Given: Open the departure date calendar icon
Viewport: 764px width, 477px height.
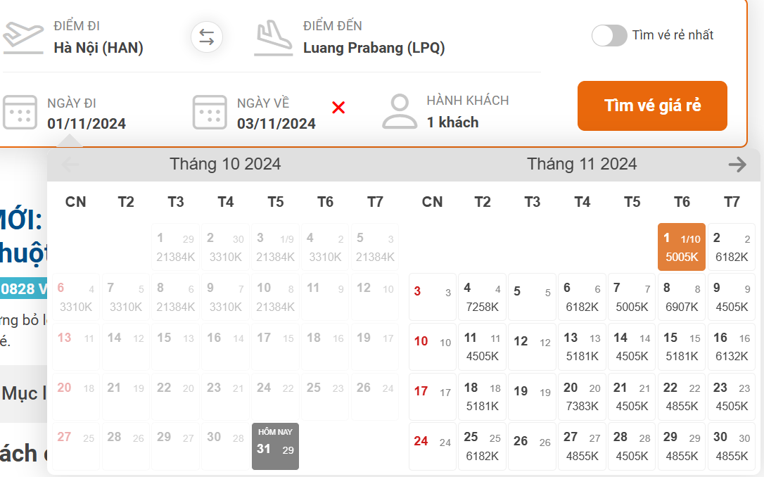Looking at the screenshot, I should pyautogui.click(x=20, y=112).
